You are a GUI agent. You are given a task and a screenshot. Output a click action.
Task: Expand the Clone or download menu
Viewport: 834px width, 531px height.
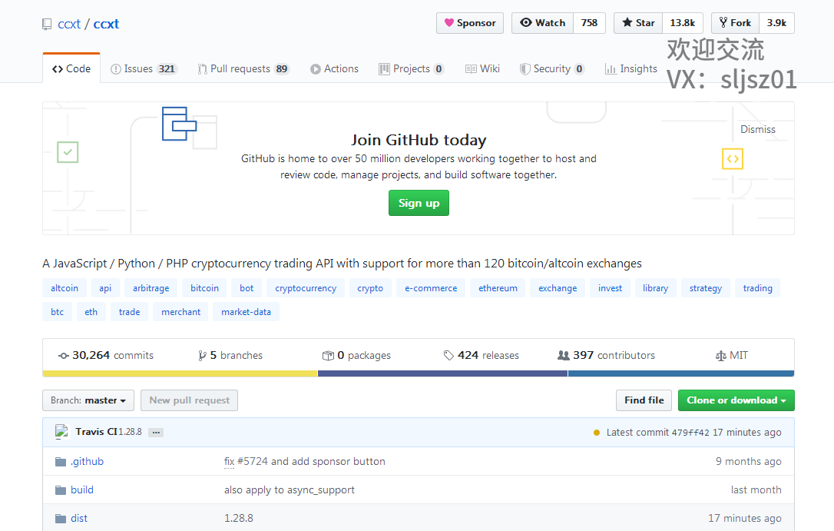click(736, 400)
